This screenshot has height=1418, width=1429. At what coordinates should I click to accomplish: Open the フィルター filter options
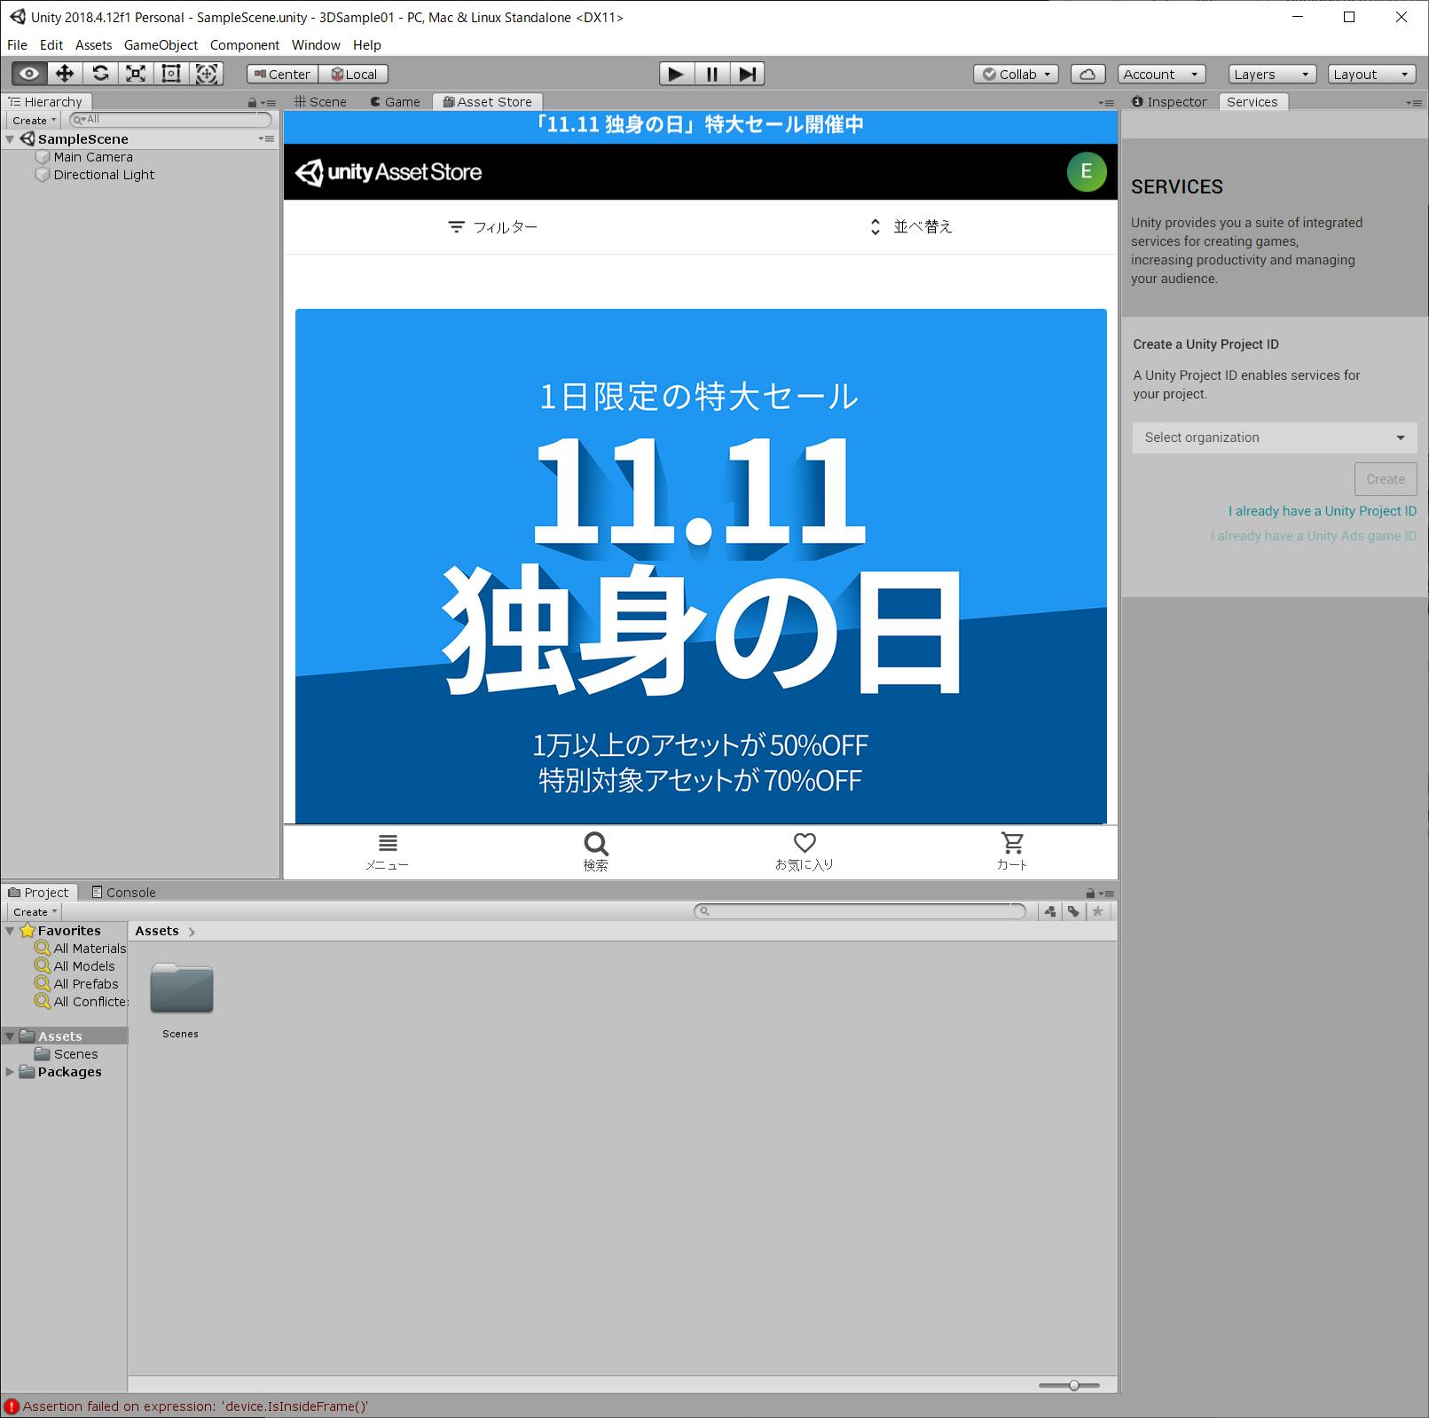click(492, 227)
